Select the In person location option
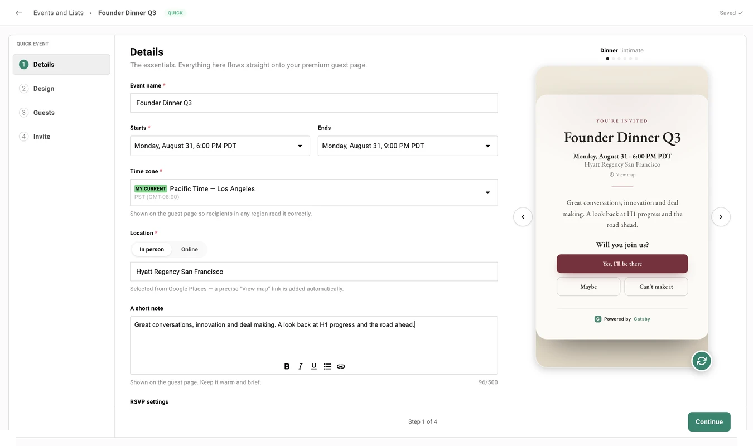 coord(152,249)
